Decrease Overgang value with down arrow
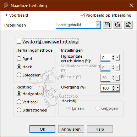This screenshot has width=137, height=137. [x=113, y=89]
